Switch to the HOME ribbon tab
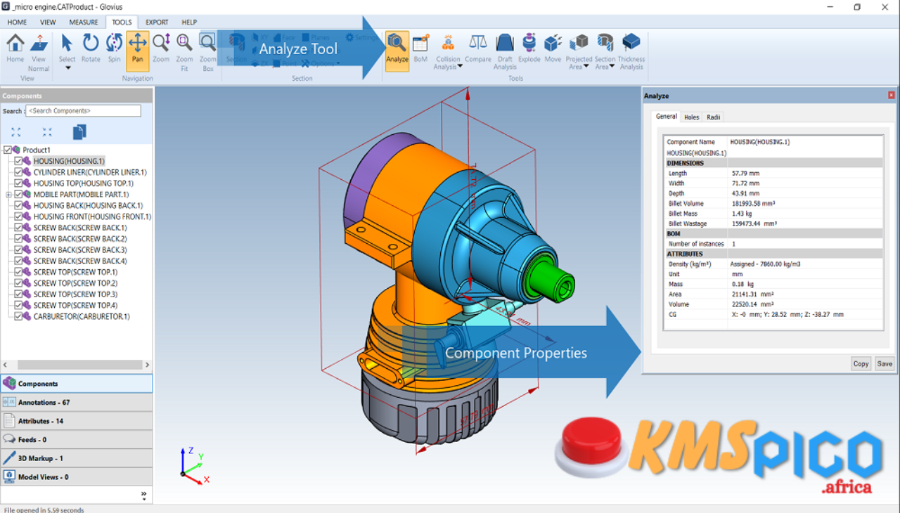Screen dimensions: 900x513 click(x=17, y=22)
